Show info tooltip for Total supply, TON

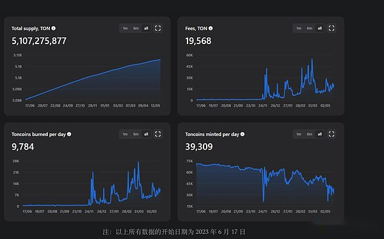(x=53, y=28)
